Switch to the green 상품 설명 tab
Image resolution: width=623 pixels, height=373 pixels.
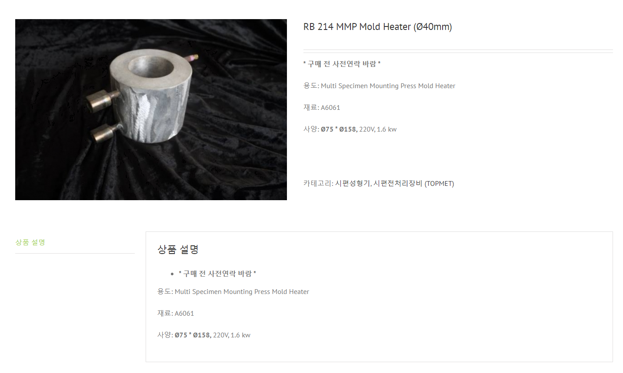tap(30, 242)
